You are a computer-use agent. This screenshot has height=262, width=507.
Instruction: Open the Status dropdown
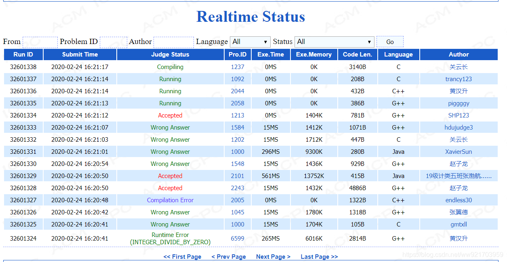(334, 42)
